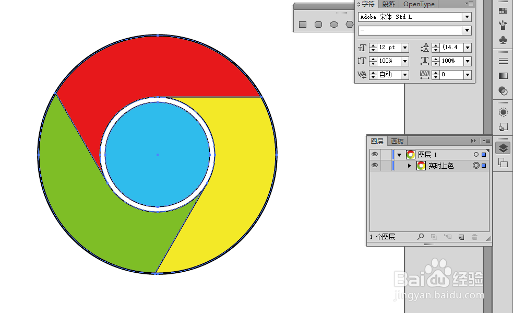Open the Character panel flyout menu
This screenshot has height=313, width=513.
coord(469,4)
